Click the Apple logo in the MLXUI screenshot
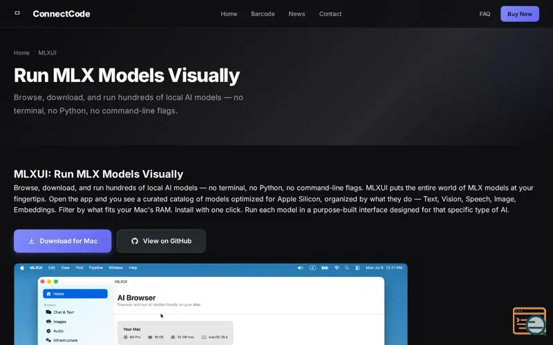This screenshot has height=345, width=553. [22, 268]
